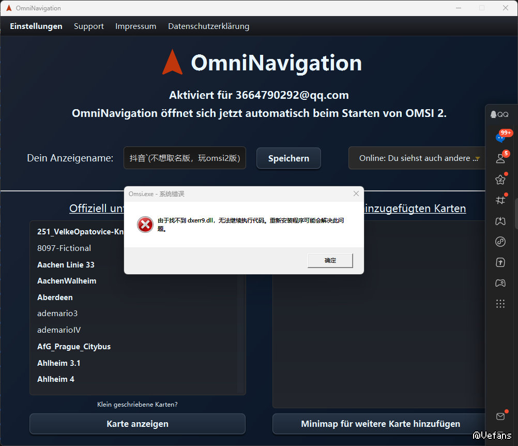Select AachenWalheim map entry
The width and height of the screenshot is (518, 446).
[x=67, y=281]
